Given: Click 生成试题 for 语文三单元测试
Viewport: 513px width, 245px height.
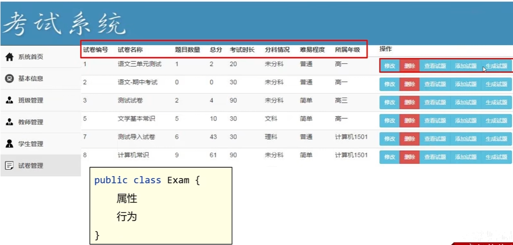Looking at the screenshot, I should pyautogui.click(x=496, y=66).
